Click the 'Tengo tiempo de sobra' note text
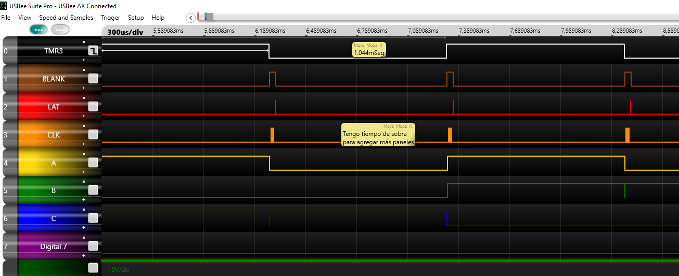Screen dimensions: 679x276 point(378,138)
